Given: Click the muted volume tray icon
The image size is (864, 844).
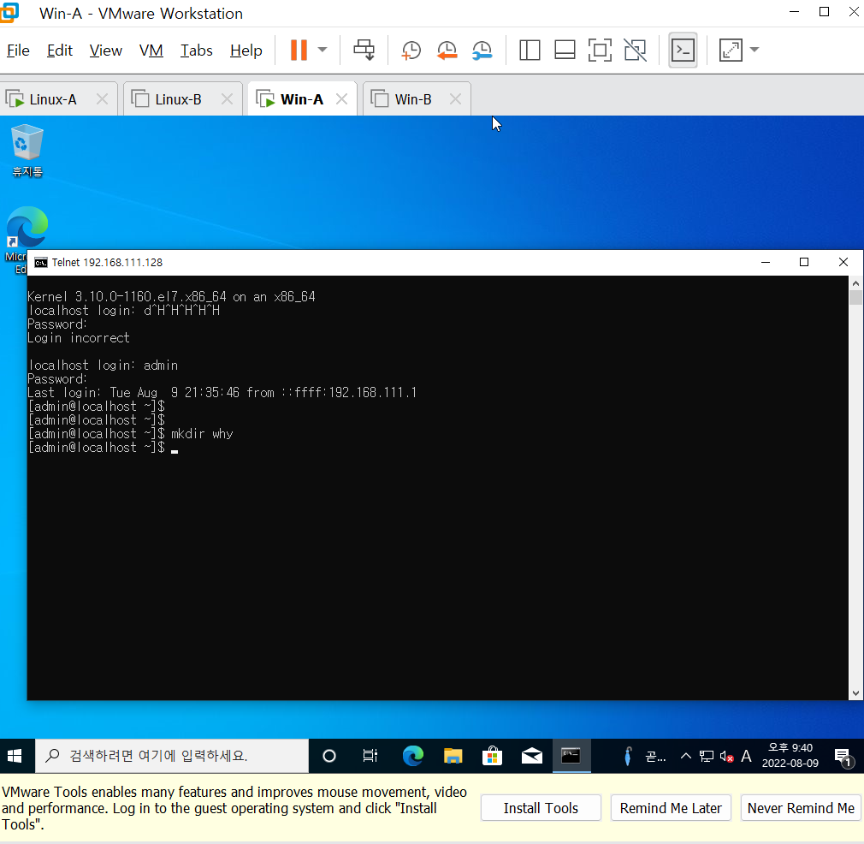Looking at the screenshot, I should click(x=726, y=757).
